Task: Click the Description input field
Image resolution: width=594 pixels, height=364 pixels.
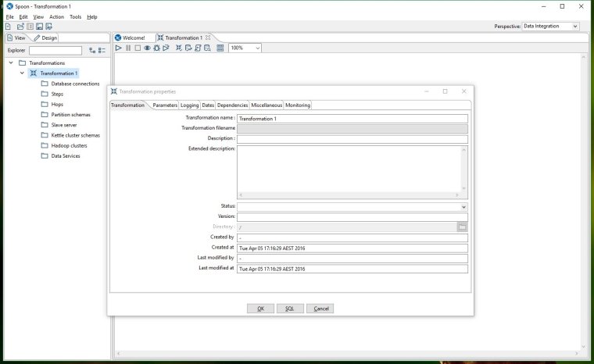Action: point(352,138)
